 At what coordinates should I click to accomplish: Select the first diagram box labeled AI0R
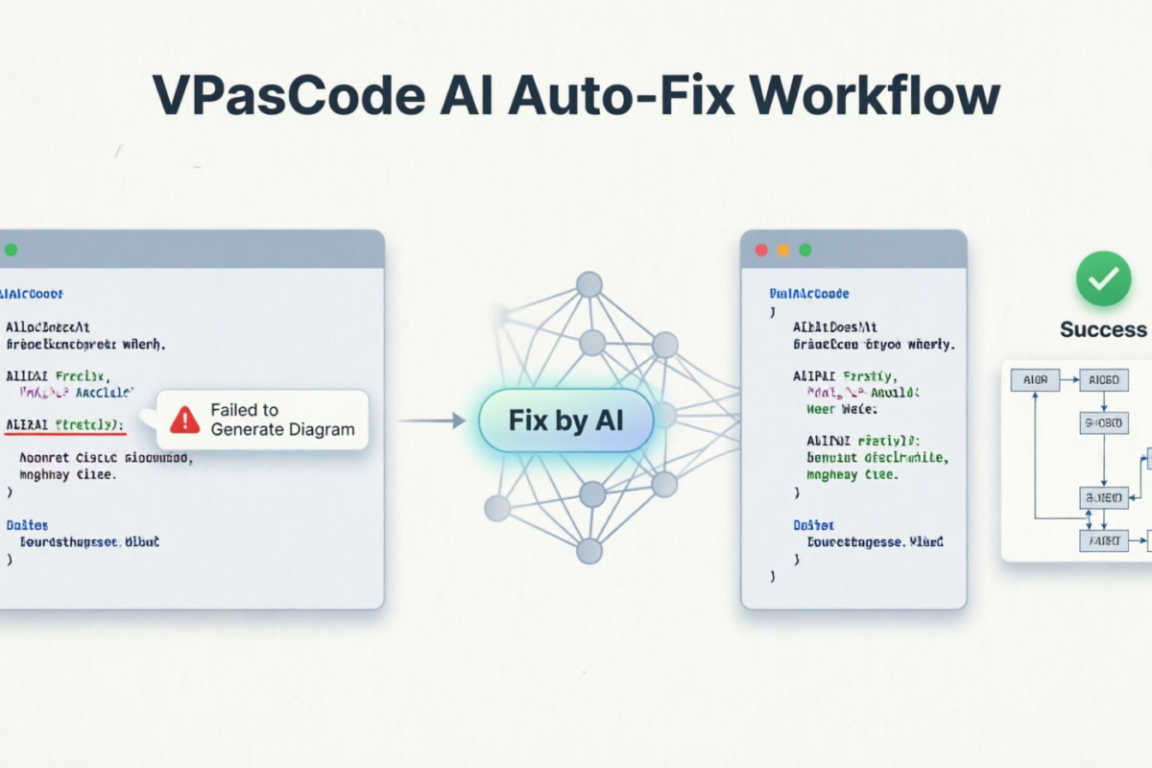click(x=1035, y=380)
